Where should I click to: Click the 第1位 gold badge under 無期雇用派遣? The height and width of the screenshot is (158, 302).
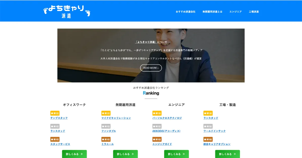[x=106, y=113]
